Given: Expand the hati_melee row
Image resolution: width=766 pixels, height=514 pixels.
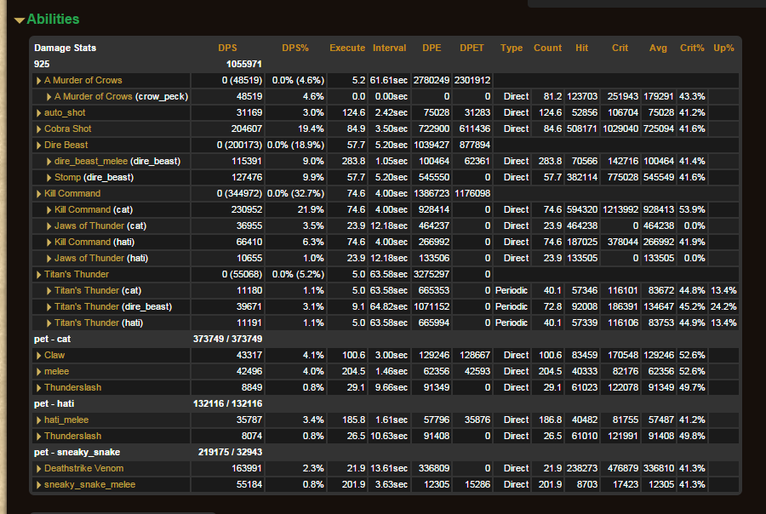Looking at the screenshot, I should 66,420.
